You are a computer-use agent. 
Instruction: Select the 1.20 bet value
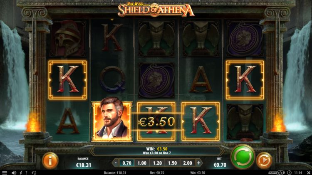[x=157, y=163]
